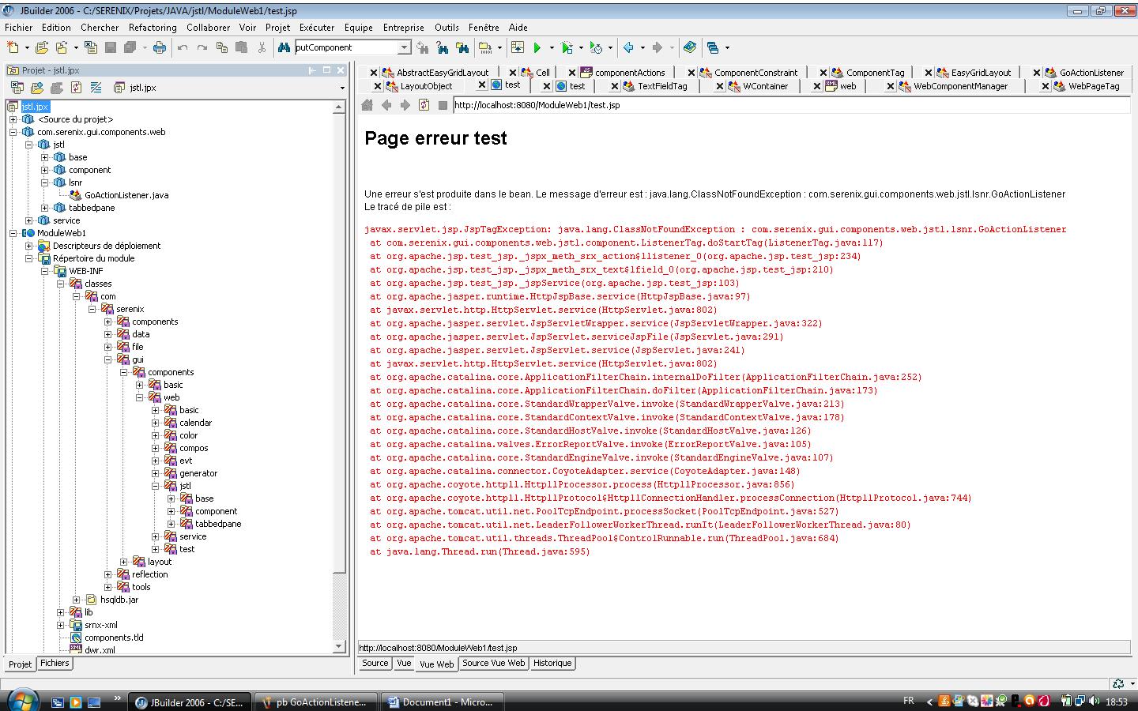Viewport: 1138px width, 711px height.
Task: Select dwr.xml in the project tree
Action: [100, 650]
